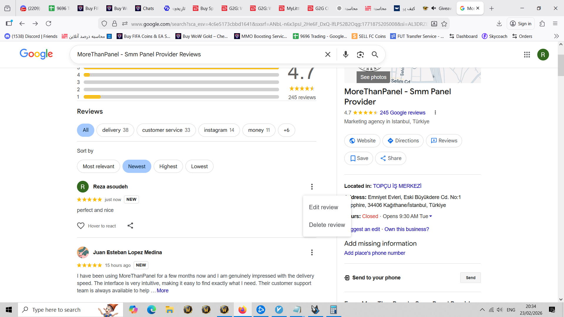Image resolution: width=564 pixels, height=317 pixels.
Task: Expand business hours dropdown arrow
Action: (x=431, y=216)
